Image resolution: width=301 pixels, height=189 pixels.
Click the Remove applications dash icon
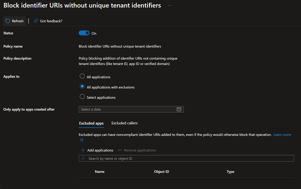pos(120,150)
